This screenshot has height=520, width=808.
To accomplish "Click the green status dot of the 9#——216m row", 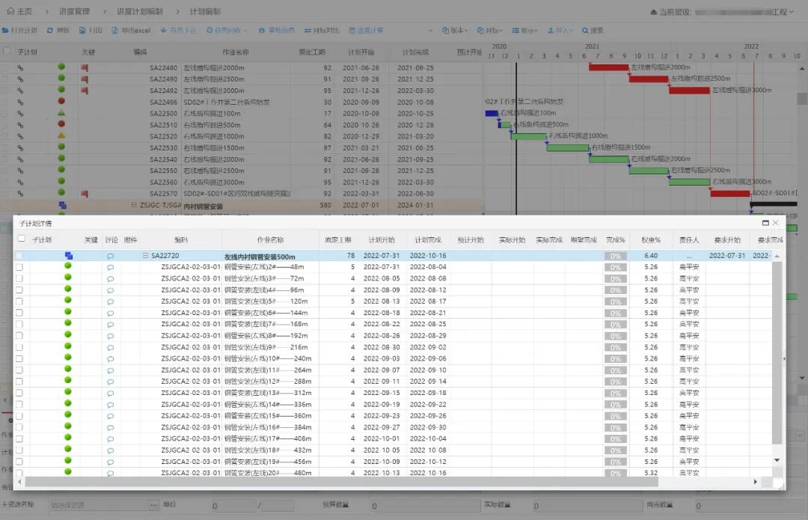I will (x=67, y=346).
